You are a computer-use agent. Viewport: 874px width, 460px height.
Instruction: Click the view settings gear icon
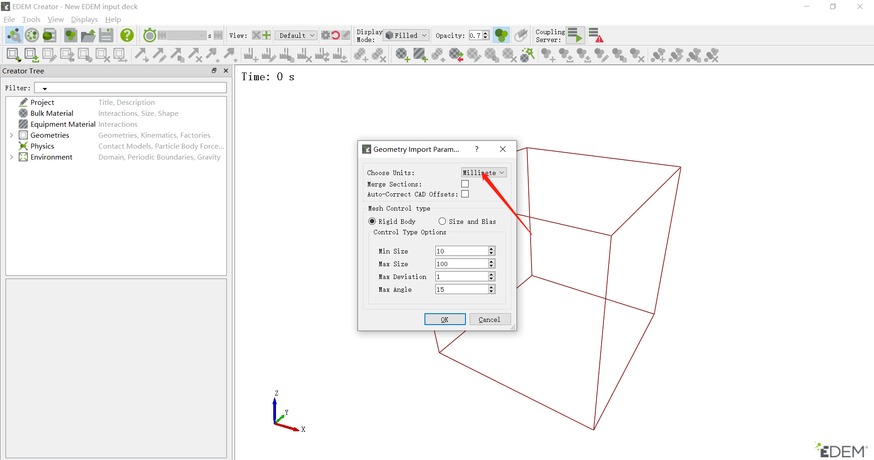point(325,35)
